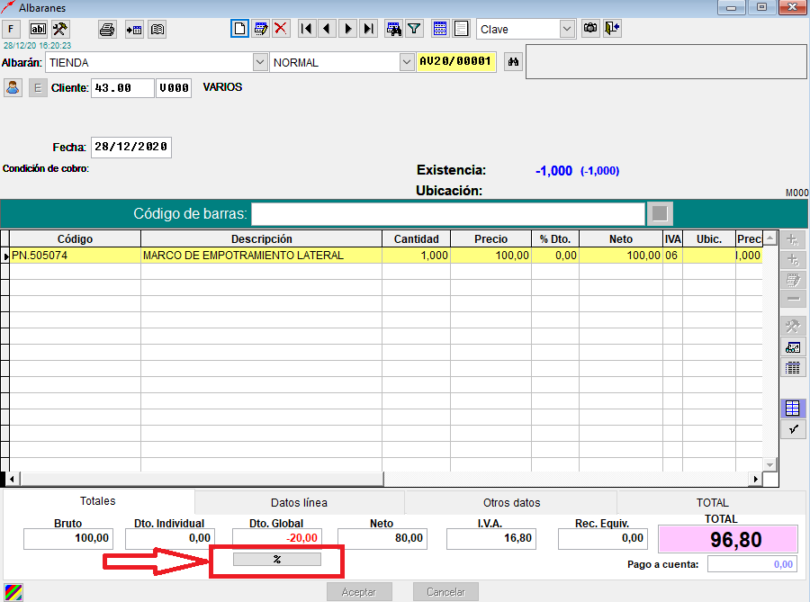Switch to the TOTAL tab

tap(713, 503)
